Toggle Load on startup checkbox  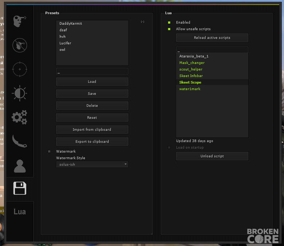169,148
